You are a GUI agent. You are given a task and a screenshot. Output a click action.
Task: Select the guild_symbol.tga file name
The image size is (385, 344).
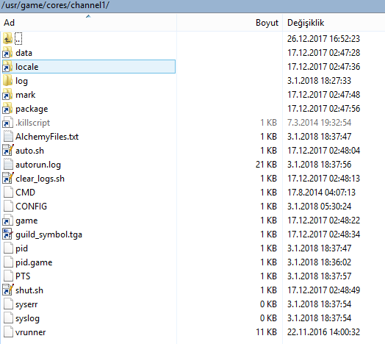tap(48, 234)
